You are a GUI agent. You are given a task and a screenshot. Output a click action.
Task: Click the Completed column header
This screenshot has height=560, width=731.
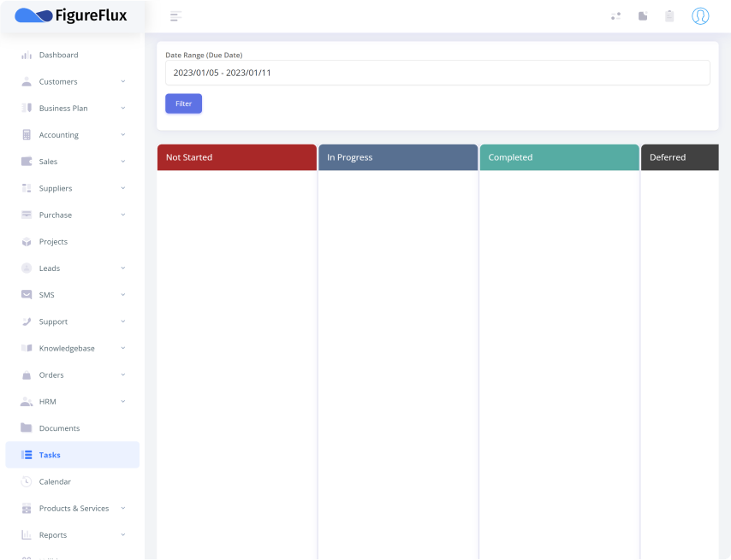(559, 157)
